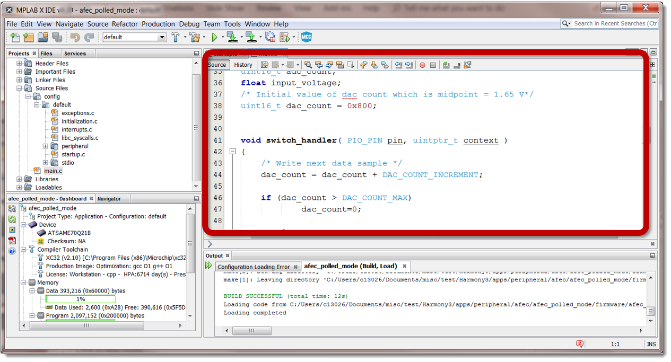Open Project Properties wrench in the Dashboard

coord(12,208)
